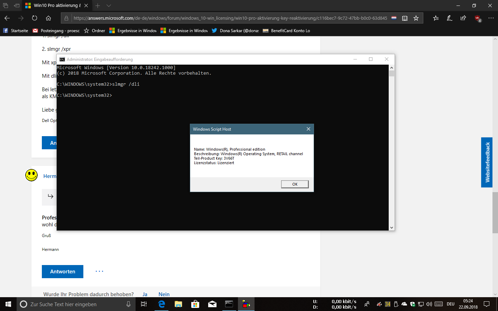Close the Windows Script Host dialog
The image size is (498, 311).
pos(308,129)
